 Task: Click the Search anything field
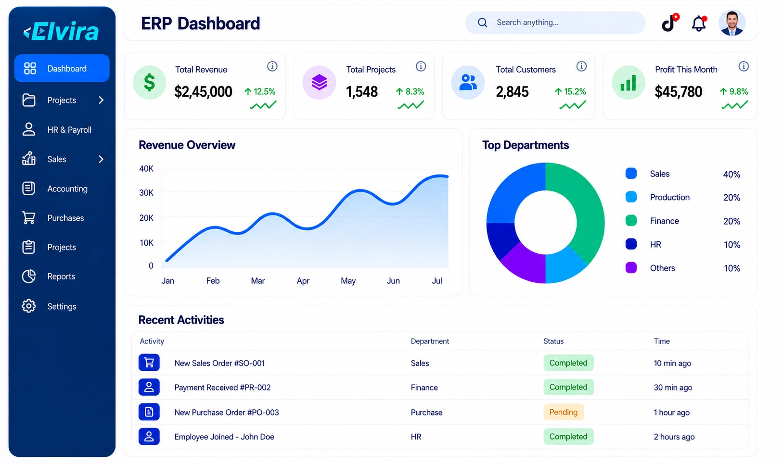pyautogui.click(x=555, y=23)
